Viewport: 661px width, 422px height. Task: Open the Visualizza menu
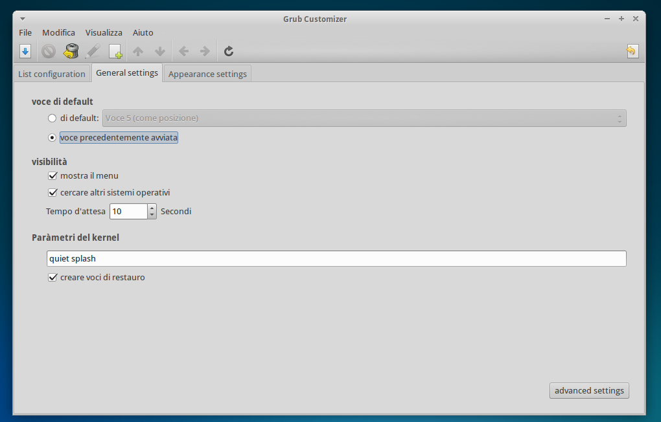[x=104, y=32]
